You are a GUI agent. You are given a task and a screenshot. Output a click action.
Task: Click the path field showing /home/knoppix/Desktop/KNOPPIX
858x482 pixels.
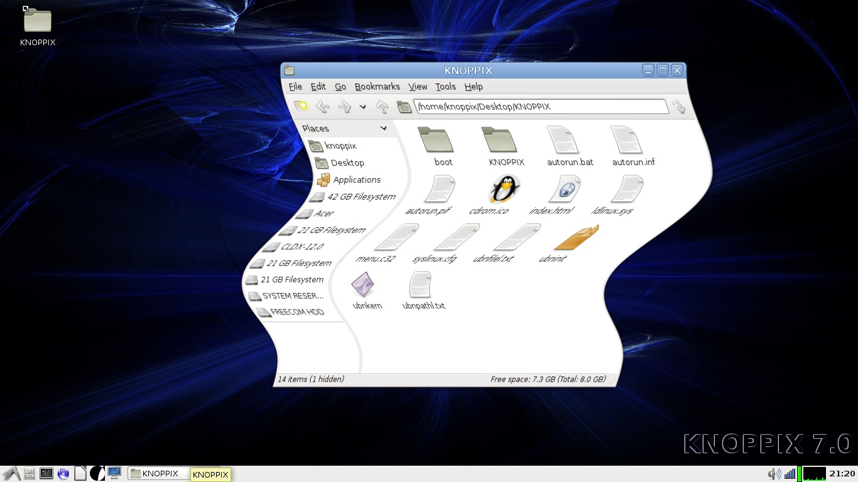540,107
